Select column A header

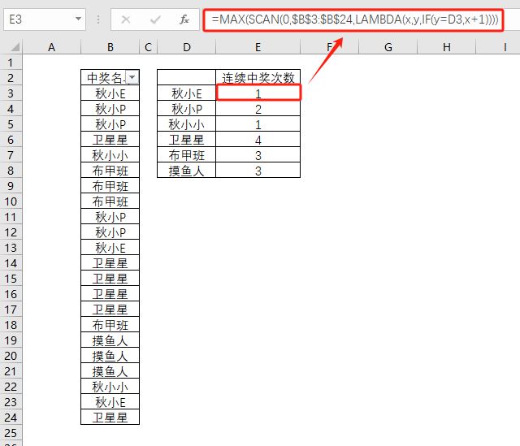pos(51,47)
